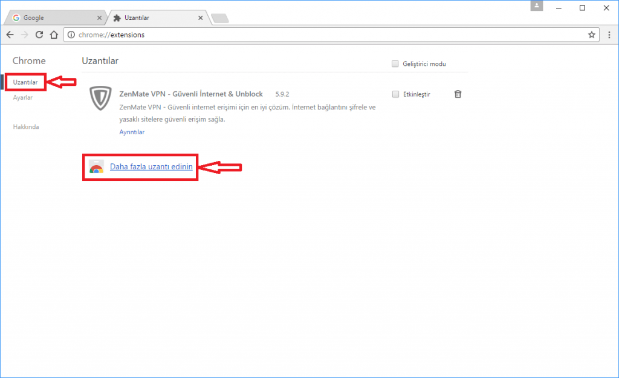
Task: Open the home page via home icon
Action: click(53, 34)
